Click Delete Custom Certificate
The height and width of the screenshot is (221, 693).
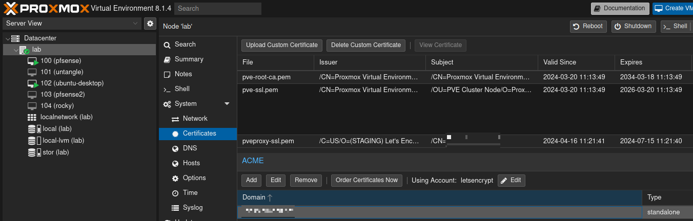pyautogui.click(x=366, y=45)
